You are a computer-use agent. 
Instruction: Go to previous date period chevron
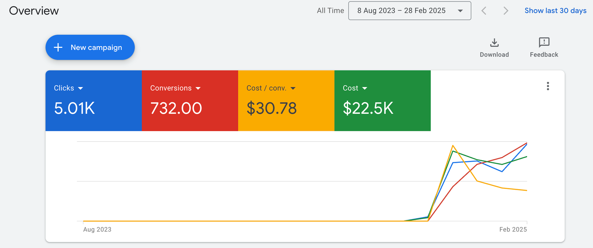click(x=484, y=11)
